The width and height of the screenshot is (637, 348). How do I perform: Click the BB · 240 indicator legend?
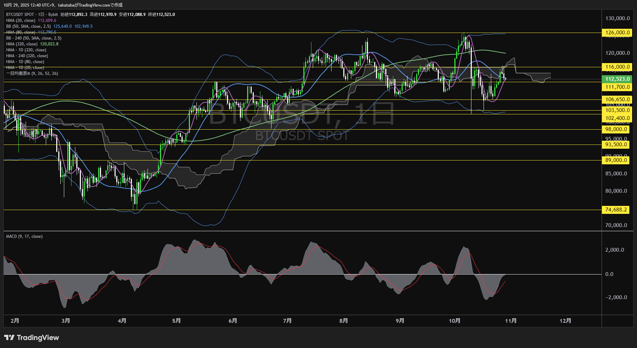point(34,38)
